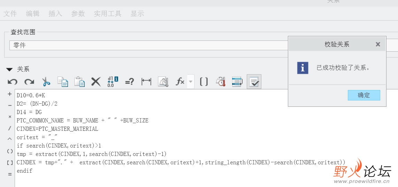
Task: Click the 关系 section heading
Action: coord(23,69)
